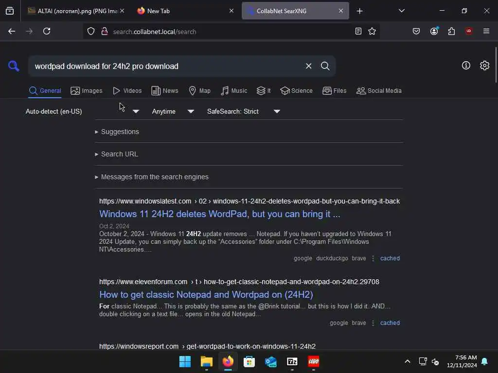Open SearXNG preferences gear icon
Image resolution: width=498 pixels, height=373 pixels.
pyautogui.click(x=484, y=66)
